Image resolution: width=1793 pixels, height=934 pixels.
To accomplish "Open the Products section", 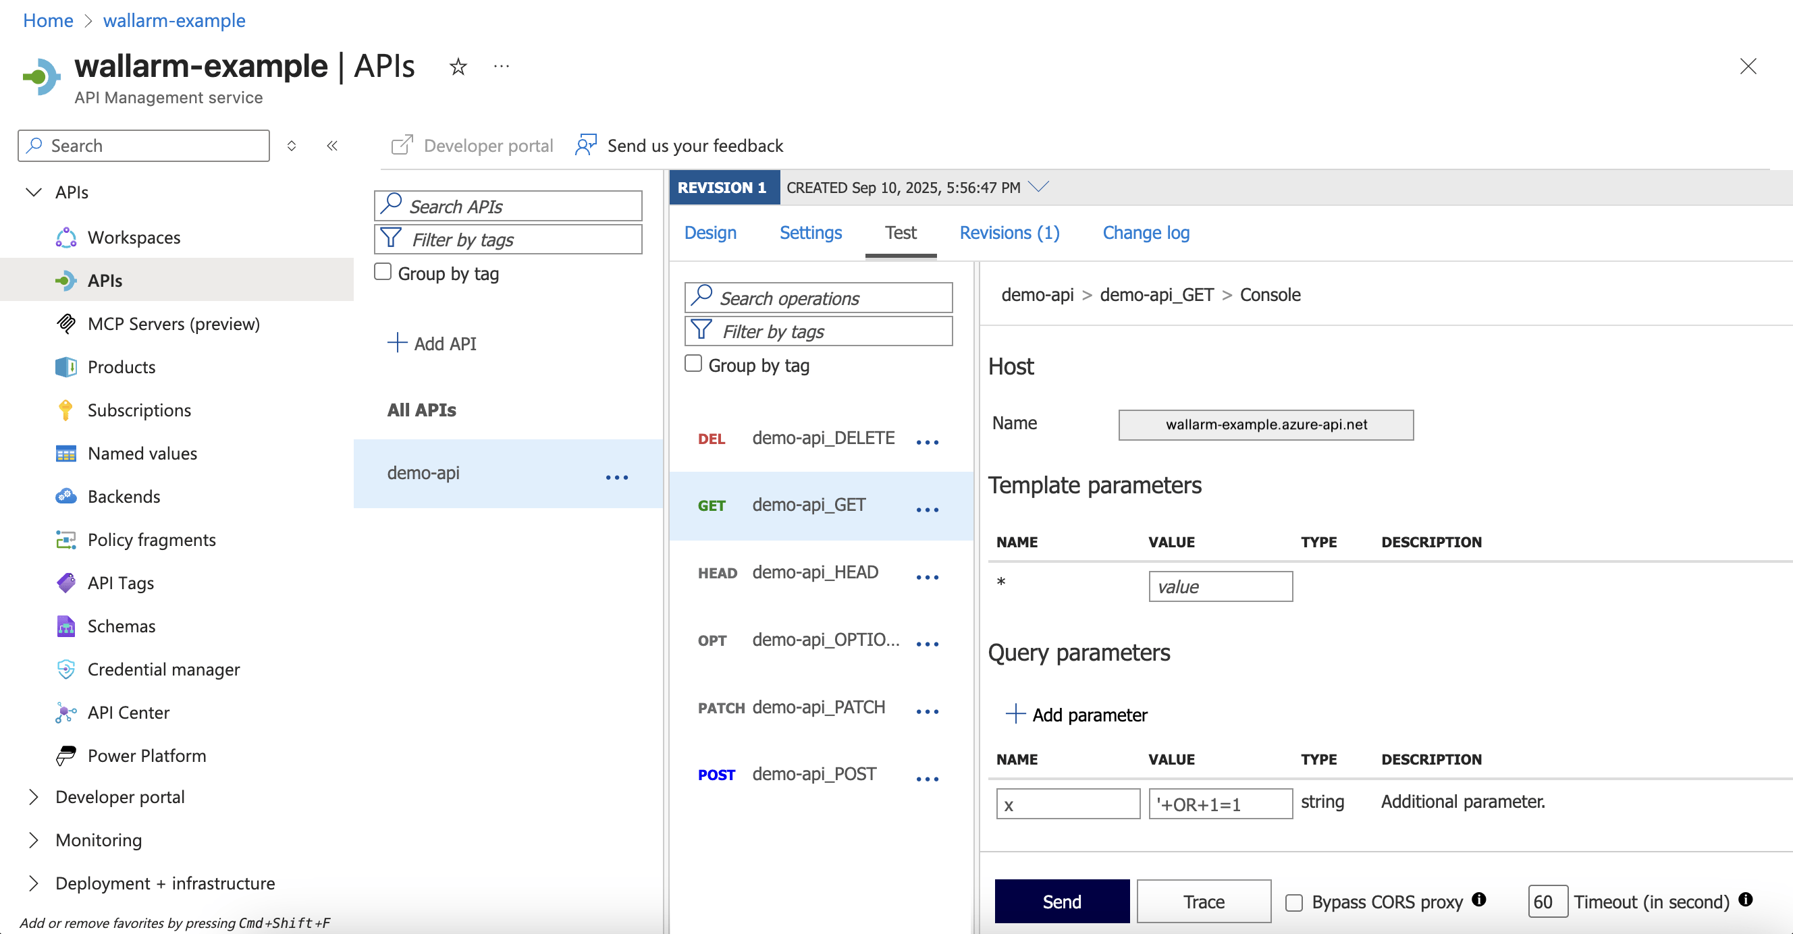I will click(x=122, y=366).
